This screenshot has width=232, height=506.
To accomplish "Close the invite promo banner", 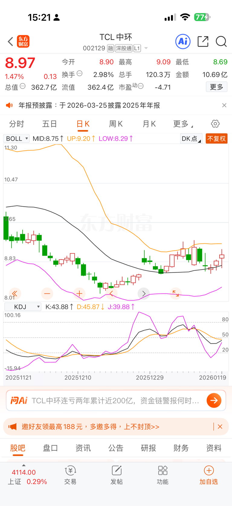I will (x=220, y=427).
